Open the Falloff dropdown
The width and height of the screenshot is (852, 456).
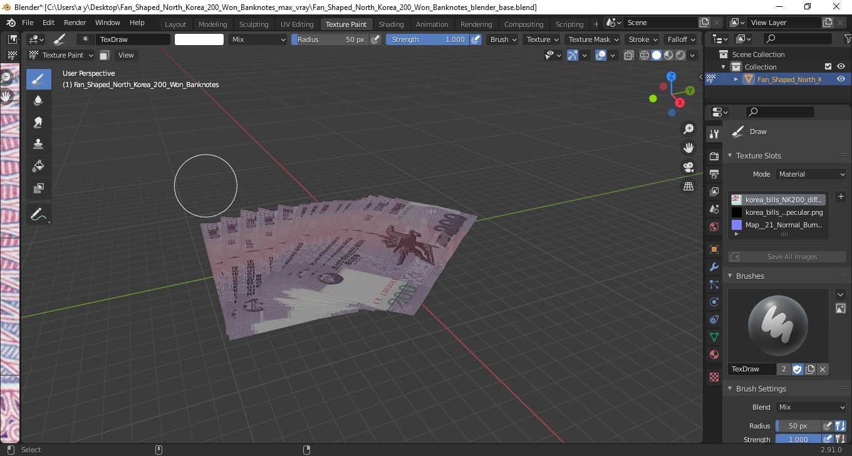(682, 39)
